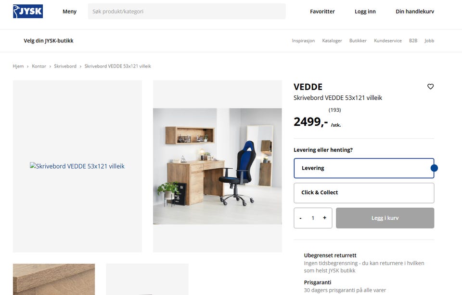Open the Meny menu
This screenshot has width=462, height=295.
tap(69, 12)
